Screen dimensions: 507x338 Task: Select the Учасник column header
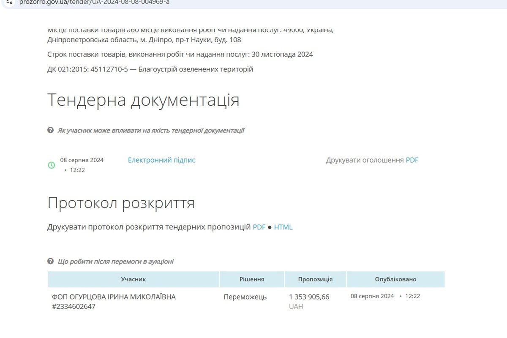tap(134, 279)
